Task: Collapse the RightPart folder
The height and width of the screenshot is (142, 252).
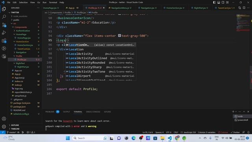Action: [20, 63]
